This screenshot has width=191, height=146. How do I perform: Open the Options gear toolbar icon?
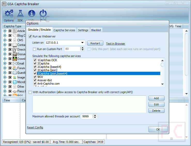click(x=9, y=14)
